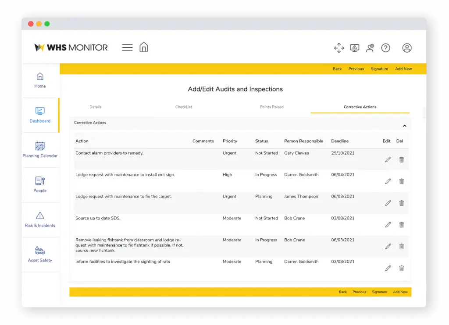Collapse the Corrective Actions section
The image size is (449, 325).
click(x=404, y=125)
